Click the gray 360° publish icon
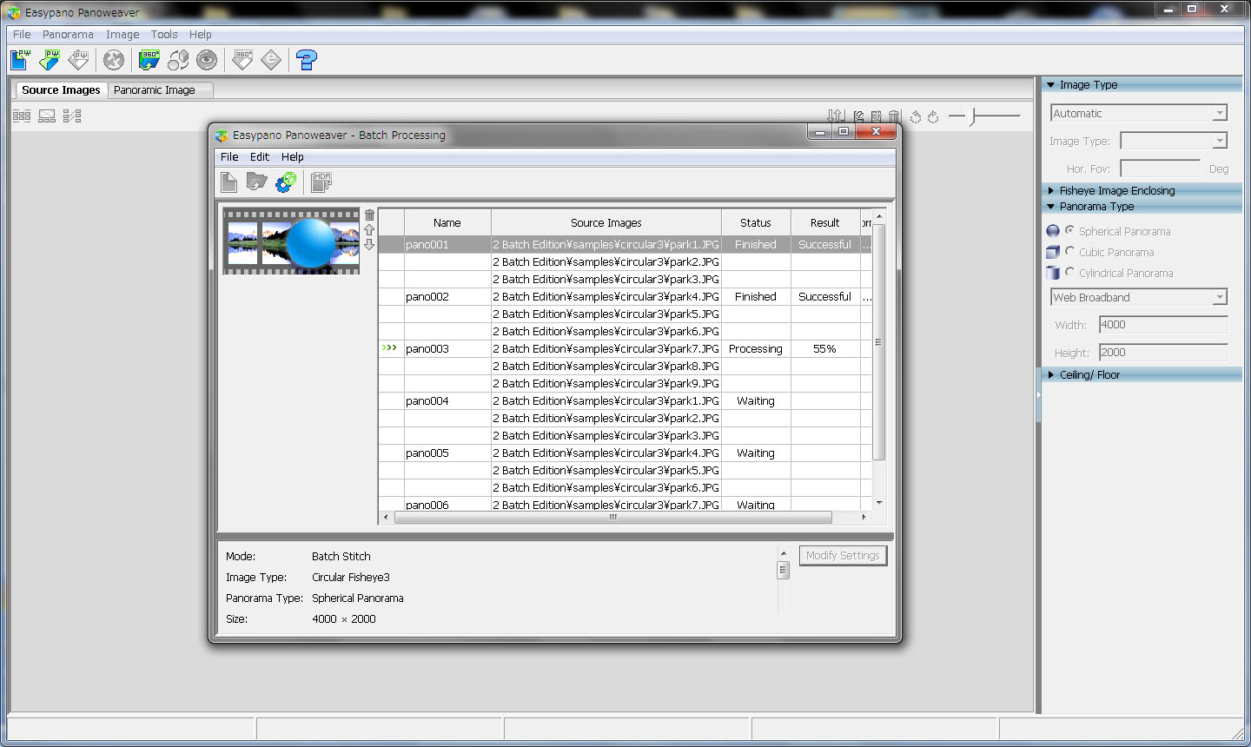Screen dimensions: 1251x747 242,60
